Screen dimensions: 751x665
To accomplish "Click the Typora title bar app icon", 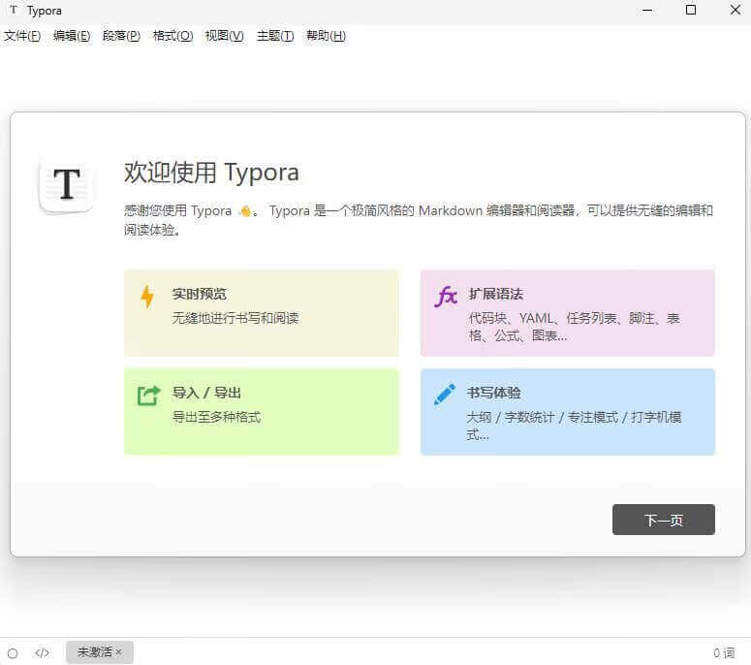I will click(14, 10).
